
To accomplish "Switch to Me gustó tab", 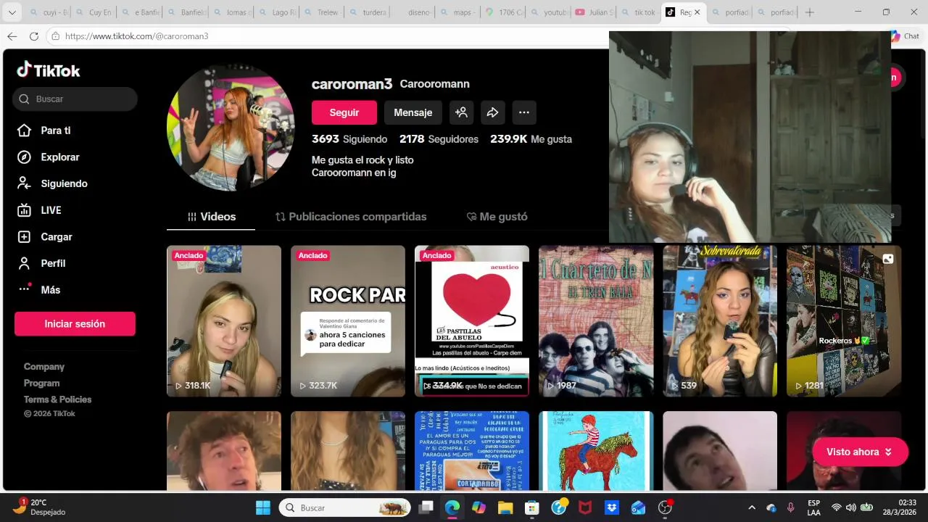I will (x=497, y=217).
